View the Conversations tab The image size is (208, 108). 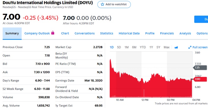click(85, 33)
